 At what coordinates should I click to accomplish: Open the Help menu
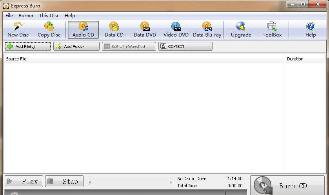(70, 16)
